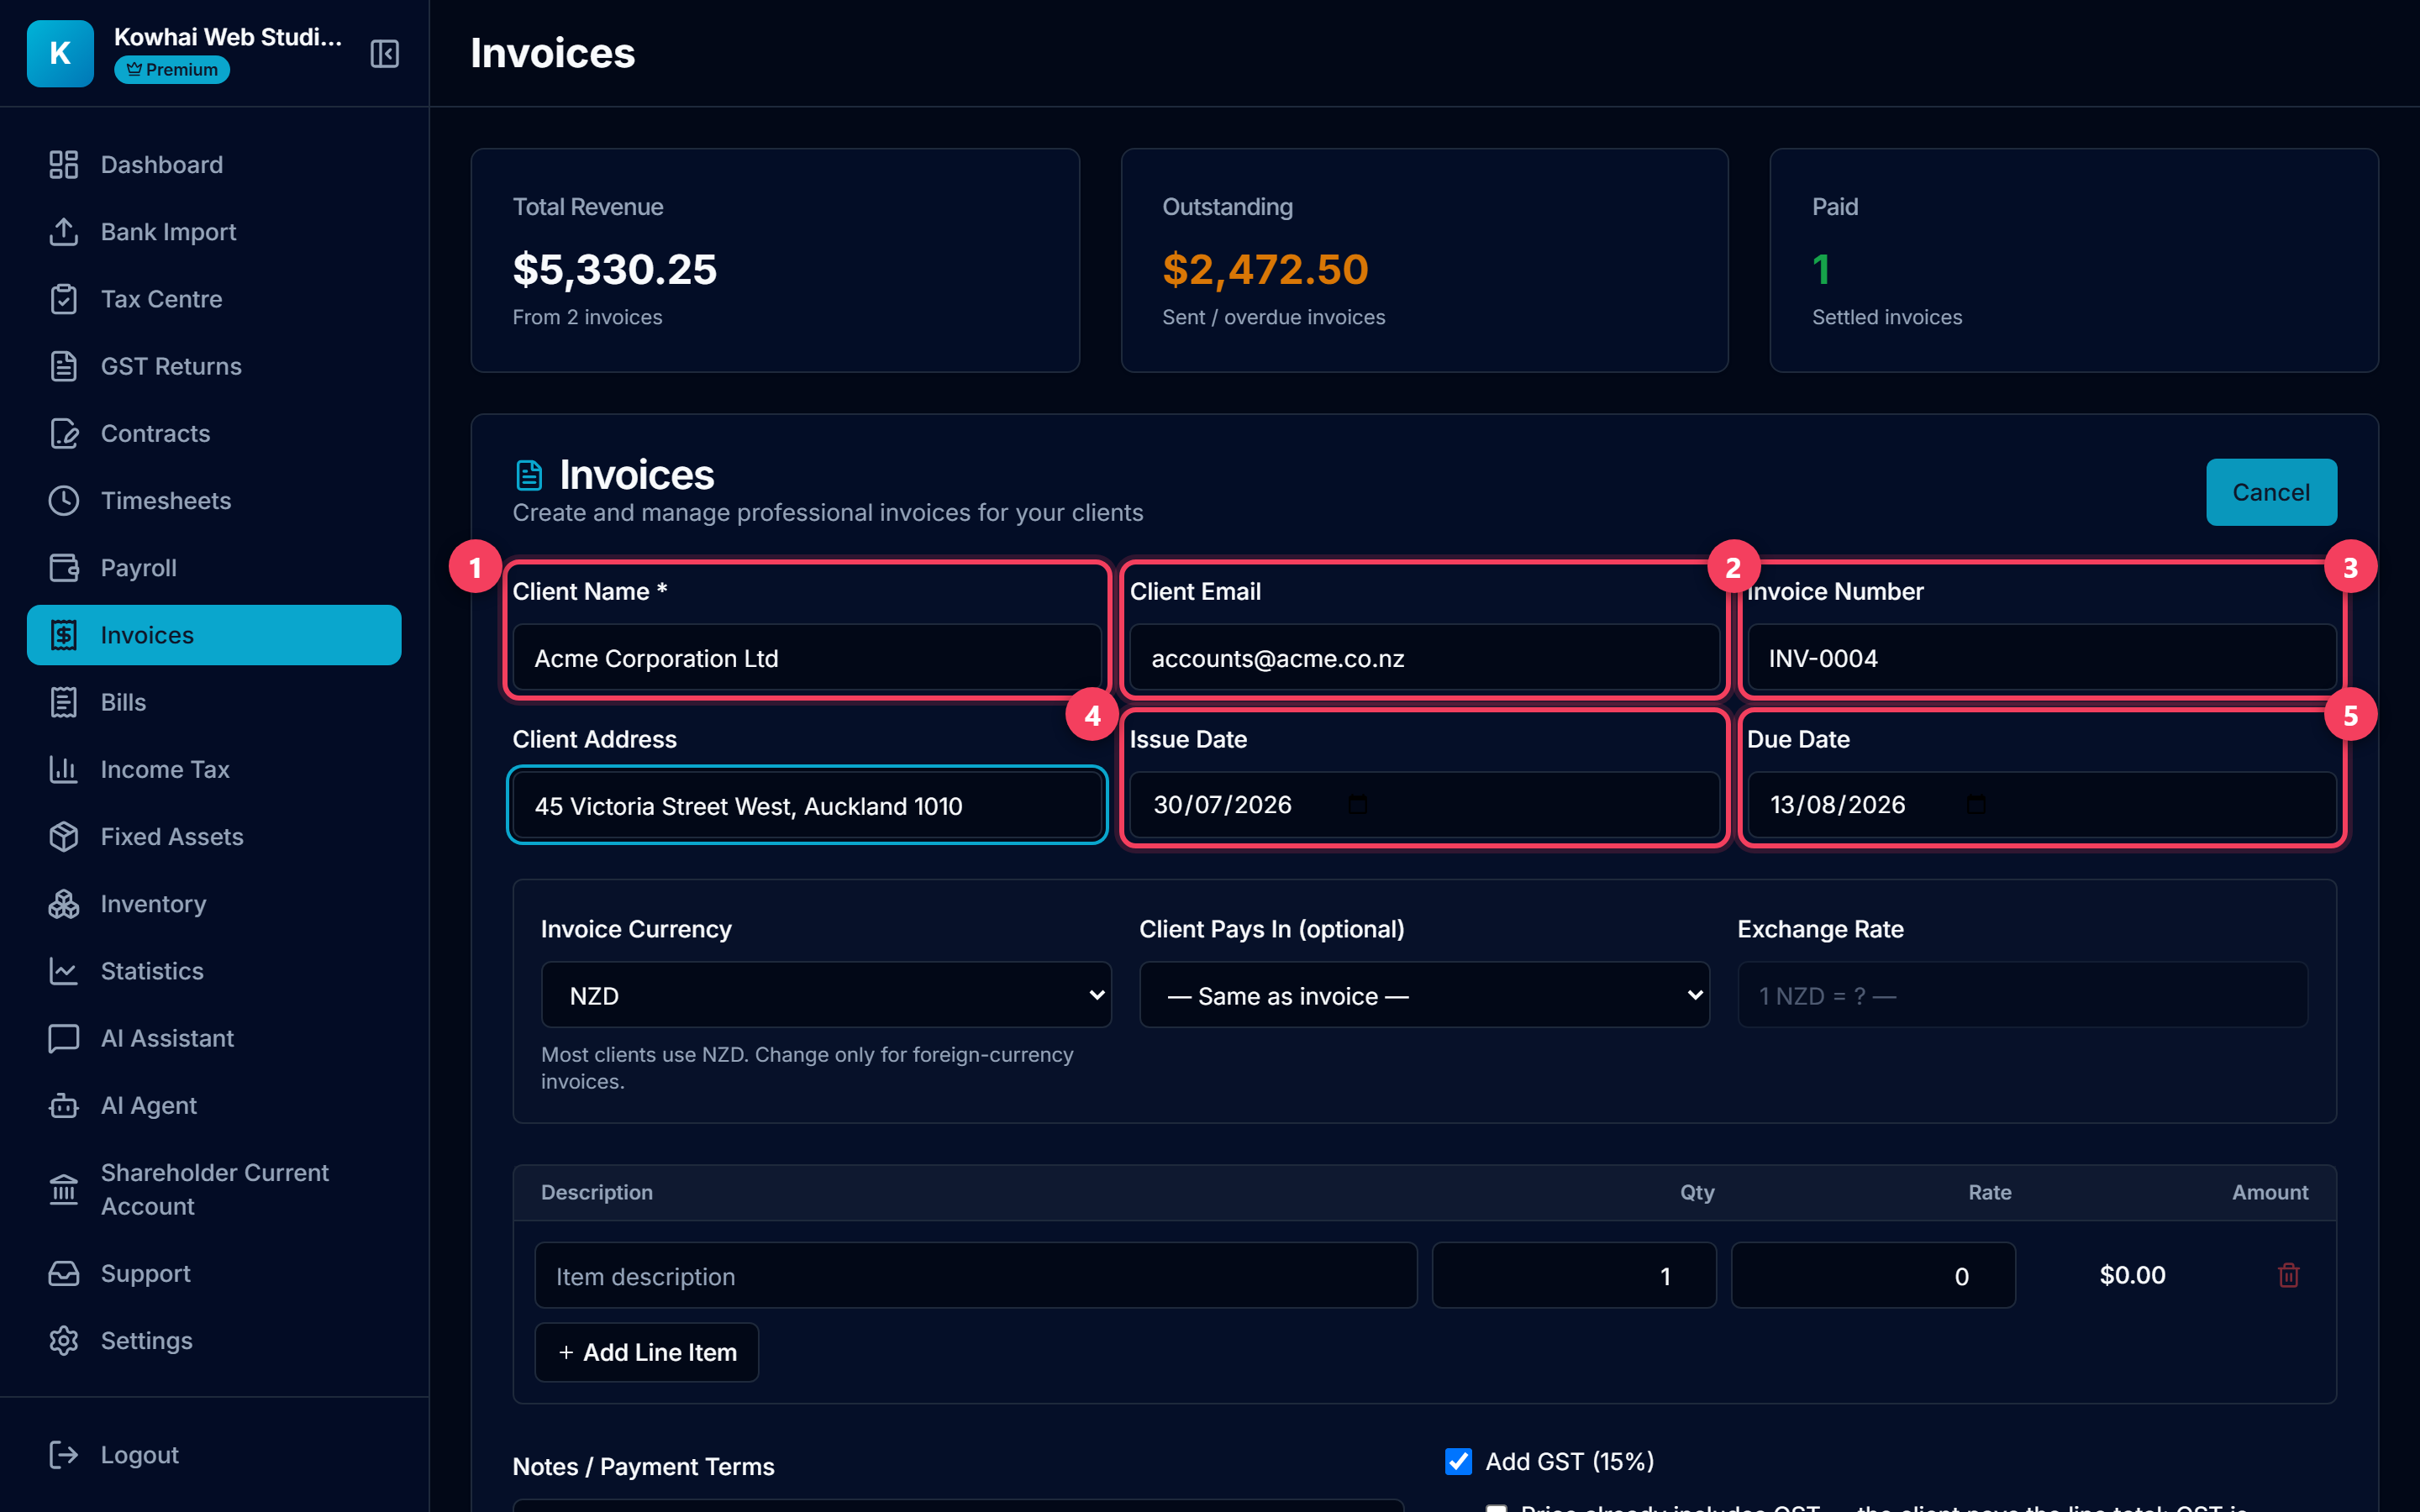Click the Inventory boxes icon
The width and height of the screenshot is (2420, 1512).
pyautogui.click(x=64, y=904)
